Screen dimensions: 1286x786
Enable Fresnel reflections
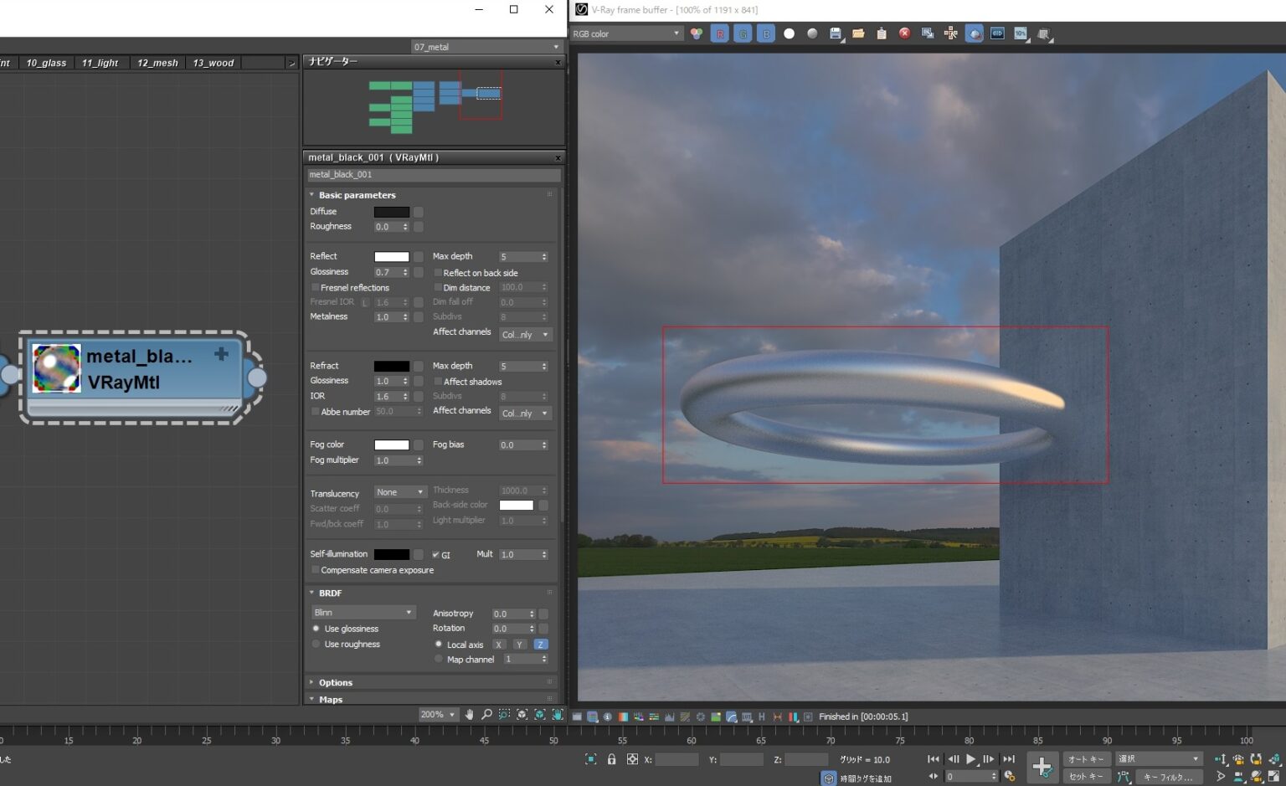coord(316,287)
